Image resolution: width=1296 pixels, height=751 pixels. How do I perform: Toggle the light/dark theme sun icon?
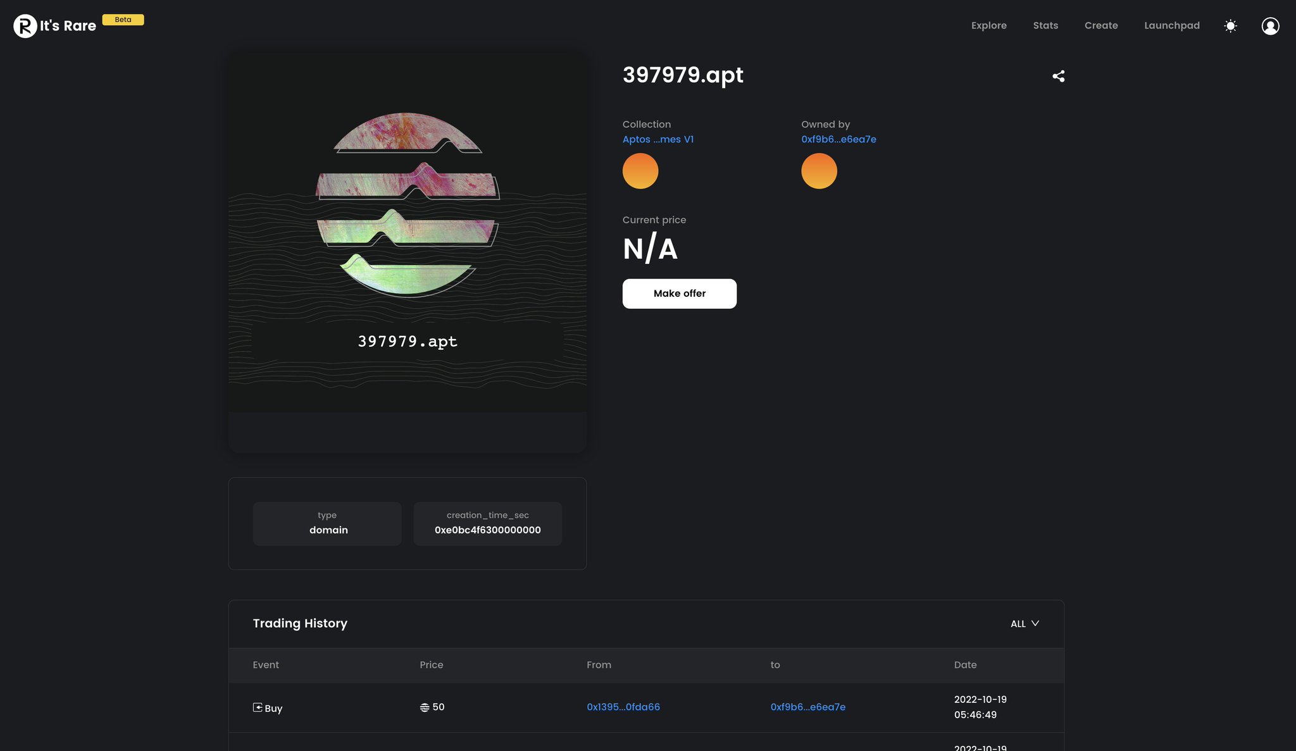[1230, 26]
